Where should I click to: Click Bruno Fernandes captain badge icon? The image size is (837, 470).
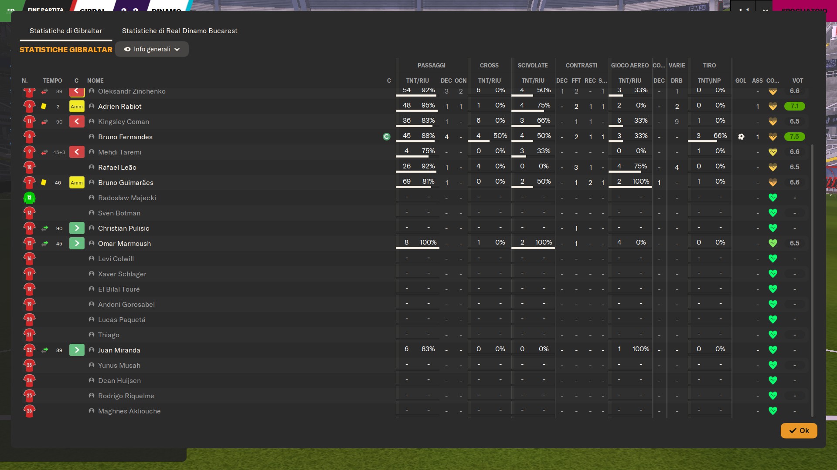coord(386,137)
